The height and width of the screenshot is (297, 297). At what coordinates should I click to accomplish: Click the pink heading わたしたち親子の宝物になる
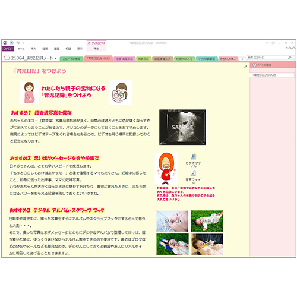click(x=73, y=89)
